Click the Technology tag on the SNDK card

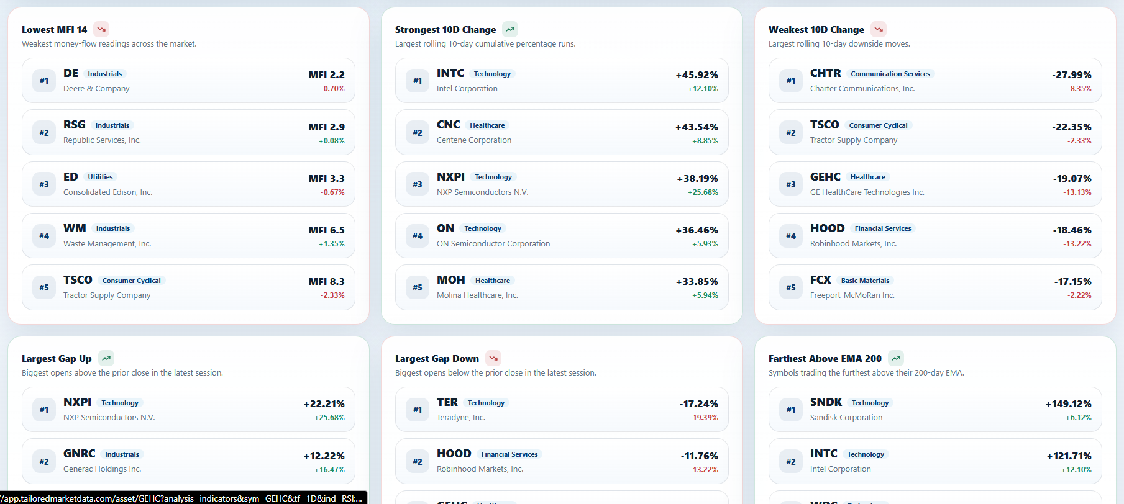870,403
